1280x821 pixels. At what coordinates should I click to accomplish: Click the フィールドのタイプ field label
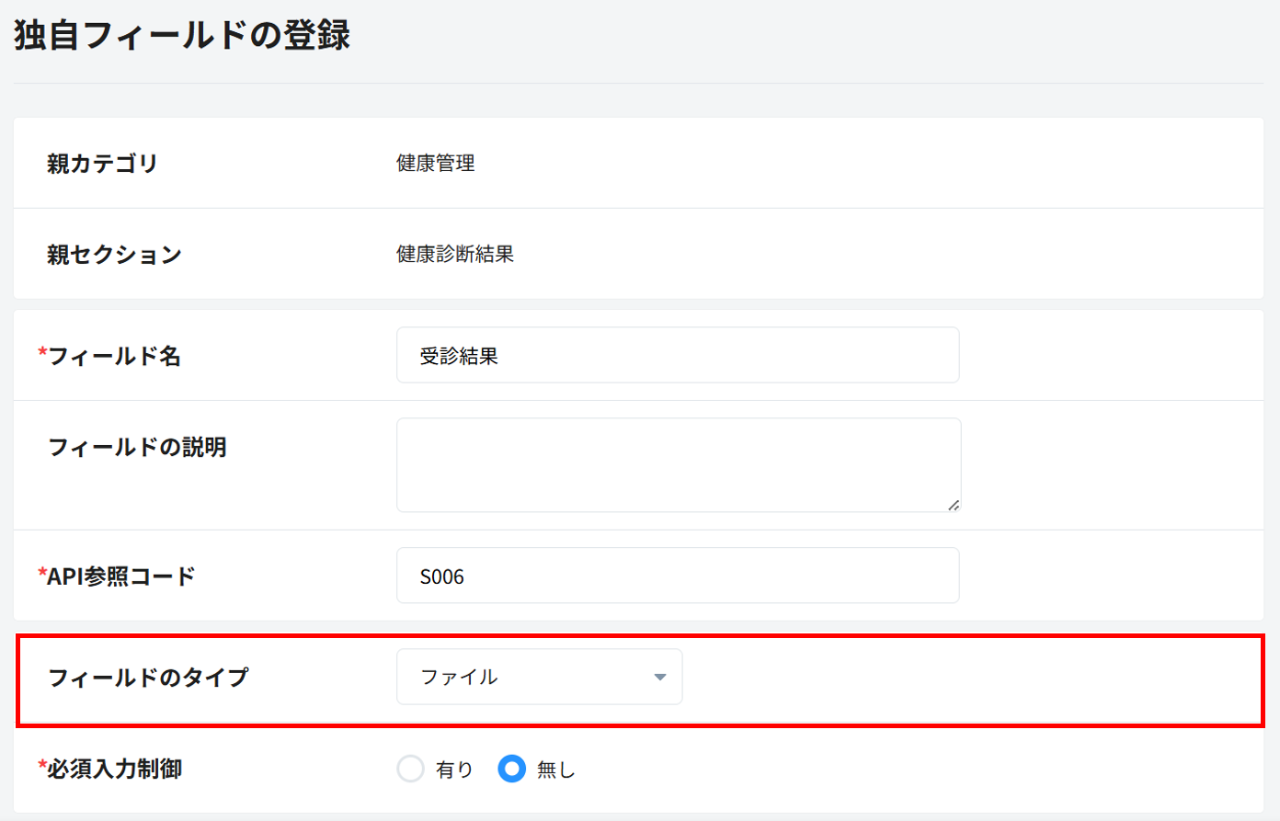click(148, 678)
